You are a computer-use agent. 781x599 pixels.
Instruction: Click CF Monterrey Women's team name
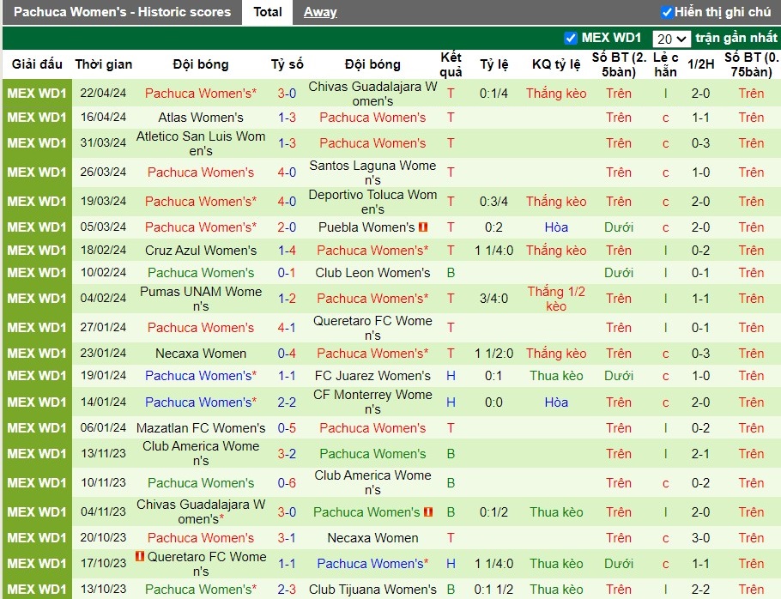(x=372, y=402)
